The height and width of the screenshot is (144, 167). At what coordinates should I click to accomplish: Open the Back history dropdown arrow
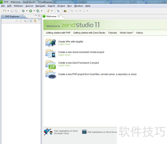(x=80, y=11)
